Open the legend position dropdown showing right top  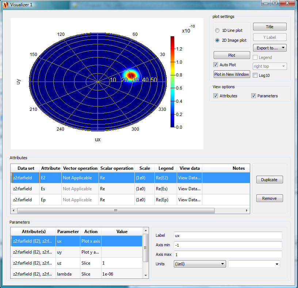(270, 66)
